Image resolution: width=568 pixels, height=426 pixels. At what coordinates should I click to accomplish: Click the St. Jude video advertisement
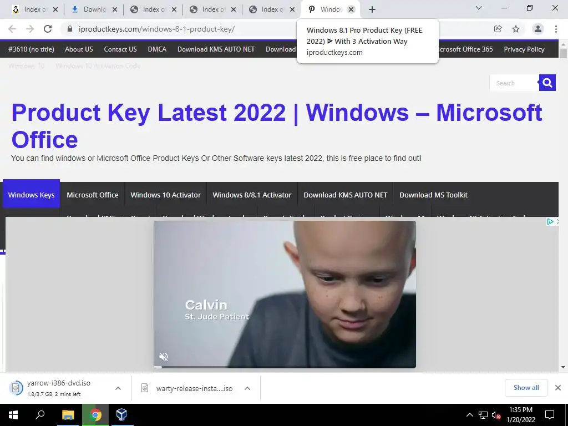pyautogui.click(x=285, y=294)
